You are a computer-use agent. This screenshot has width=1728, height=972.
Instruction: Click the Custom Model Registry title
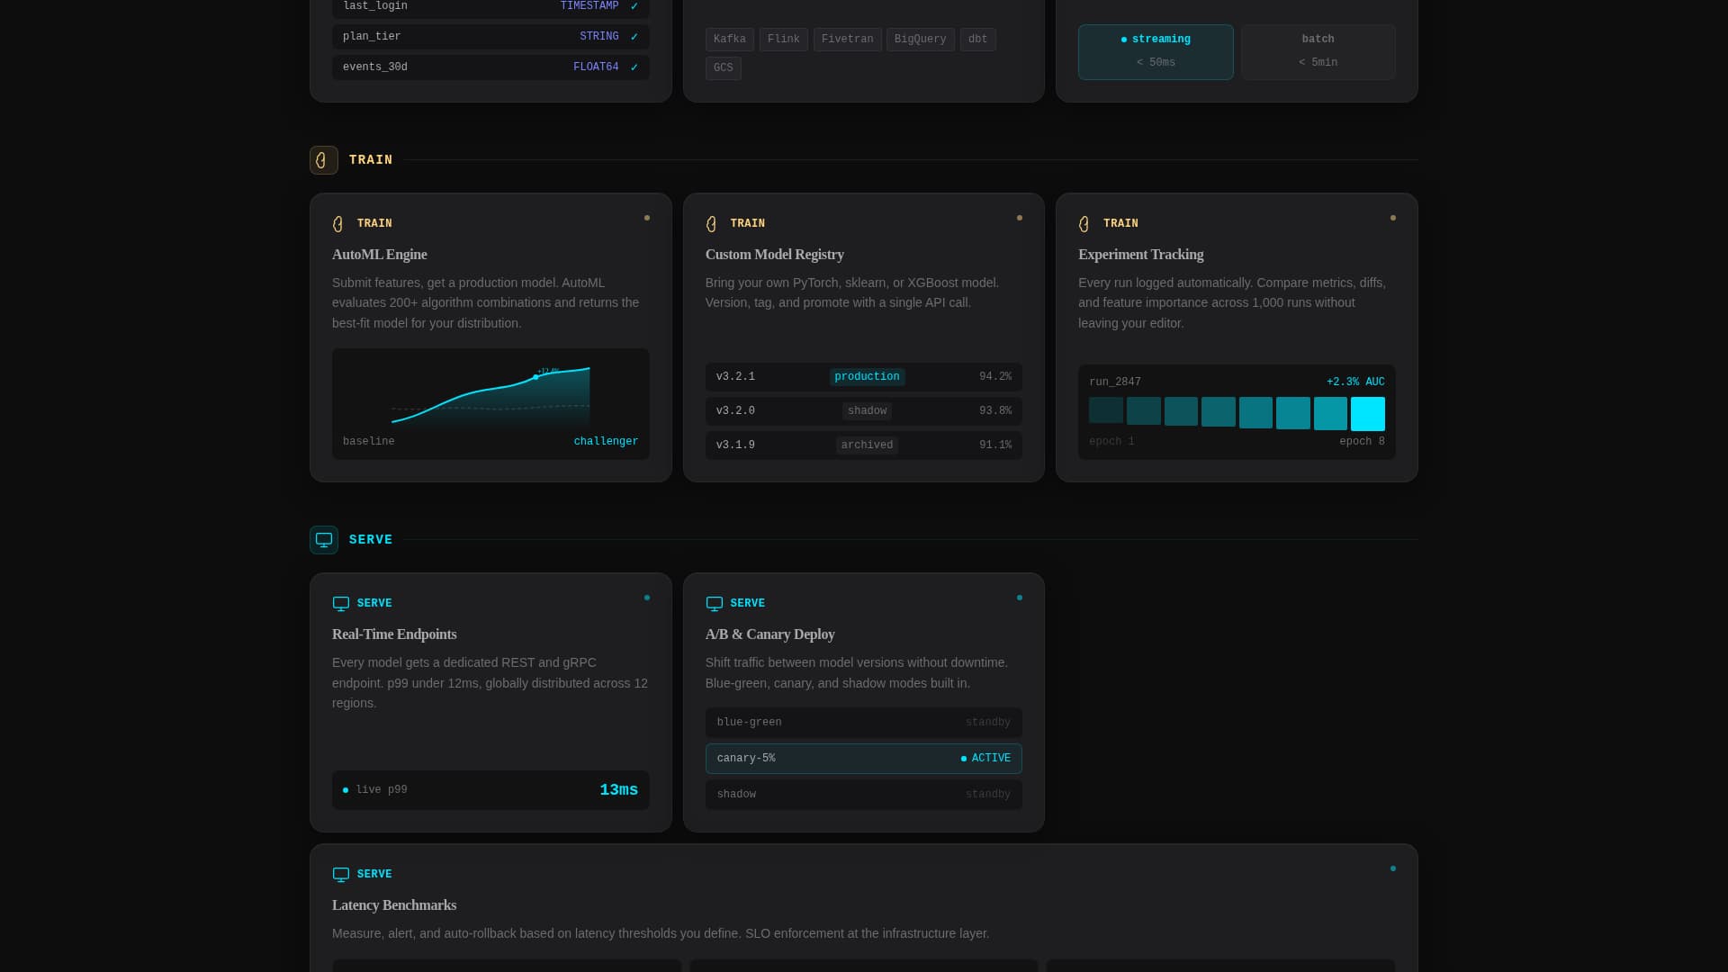coord(775,255)
